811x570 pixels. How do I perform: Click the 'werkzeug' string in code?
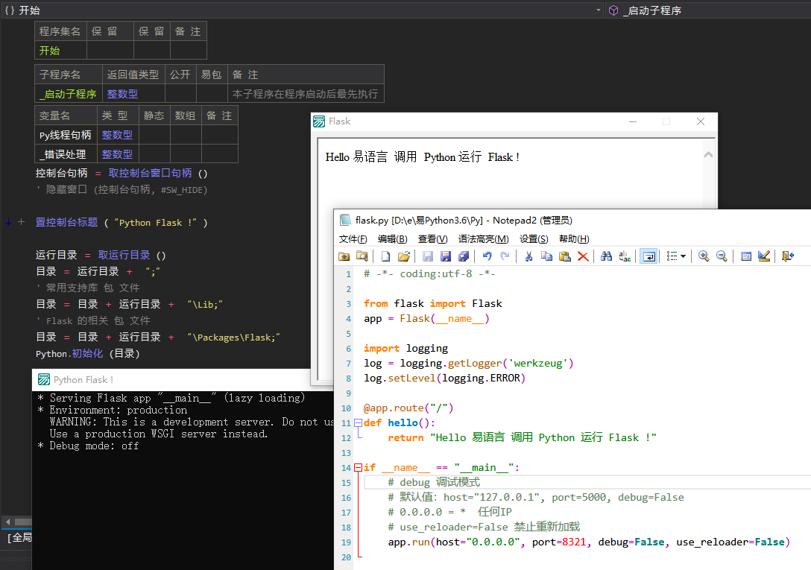click(x=538, y=363)
